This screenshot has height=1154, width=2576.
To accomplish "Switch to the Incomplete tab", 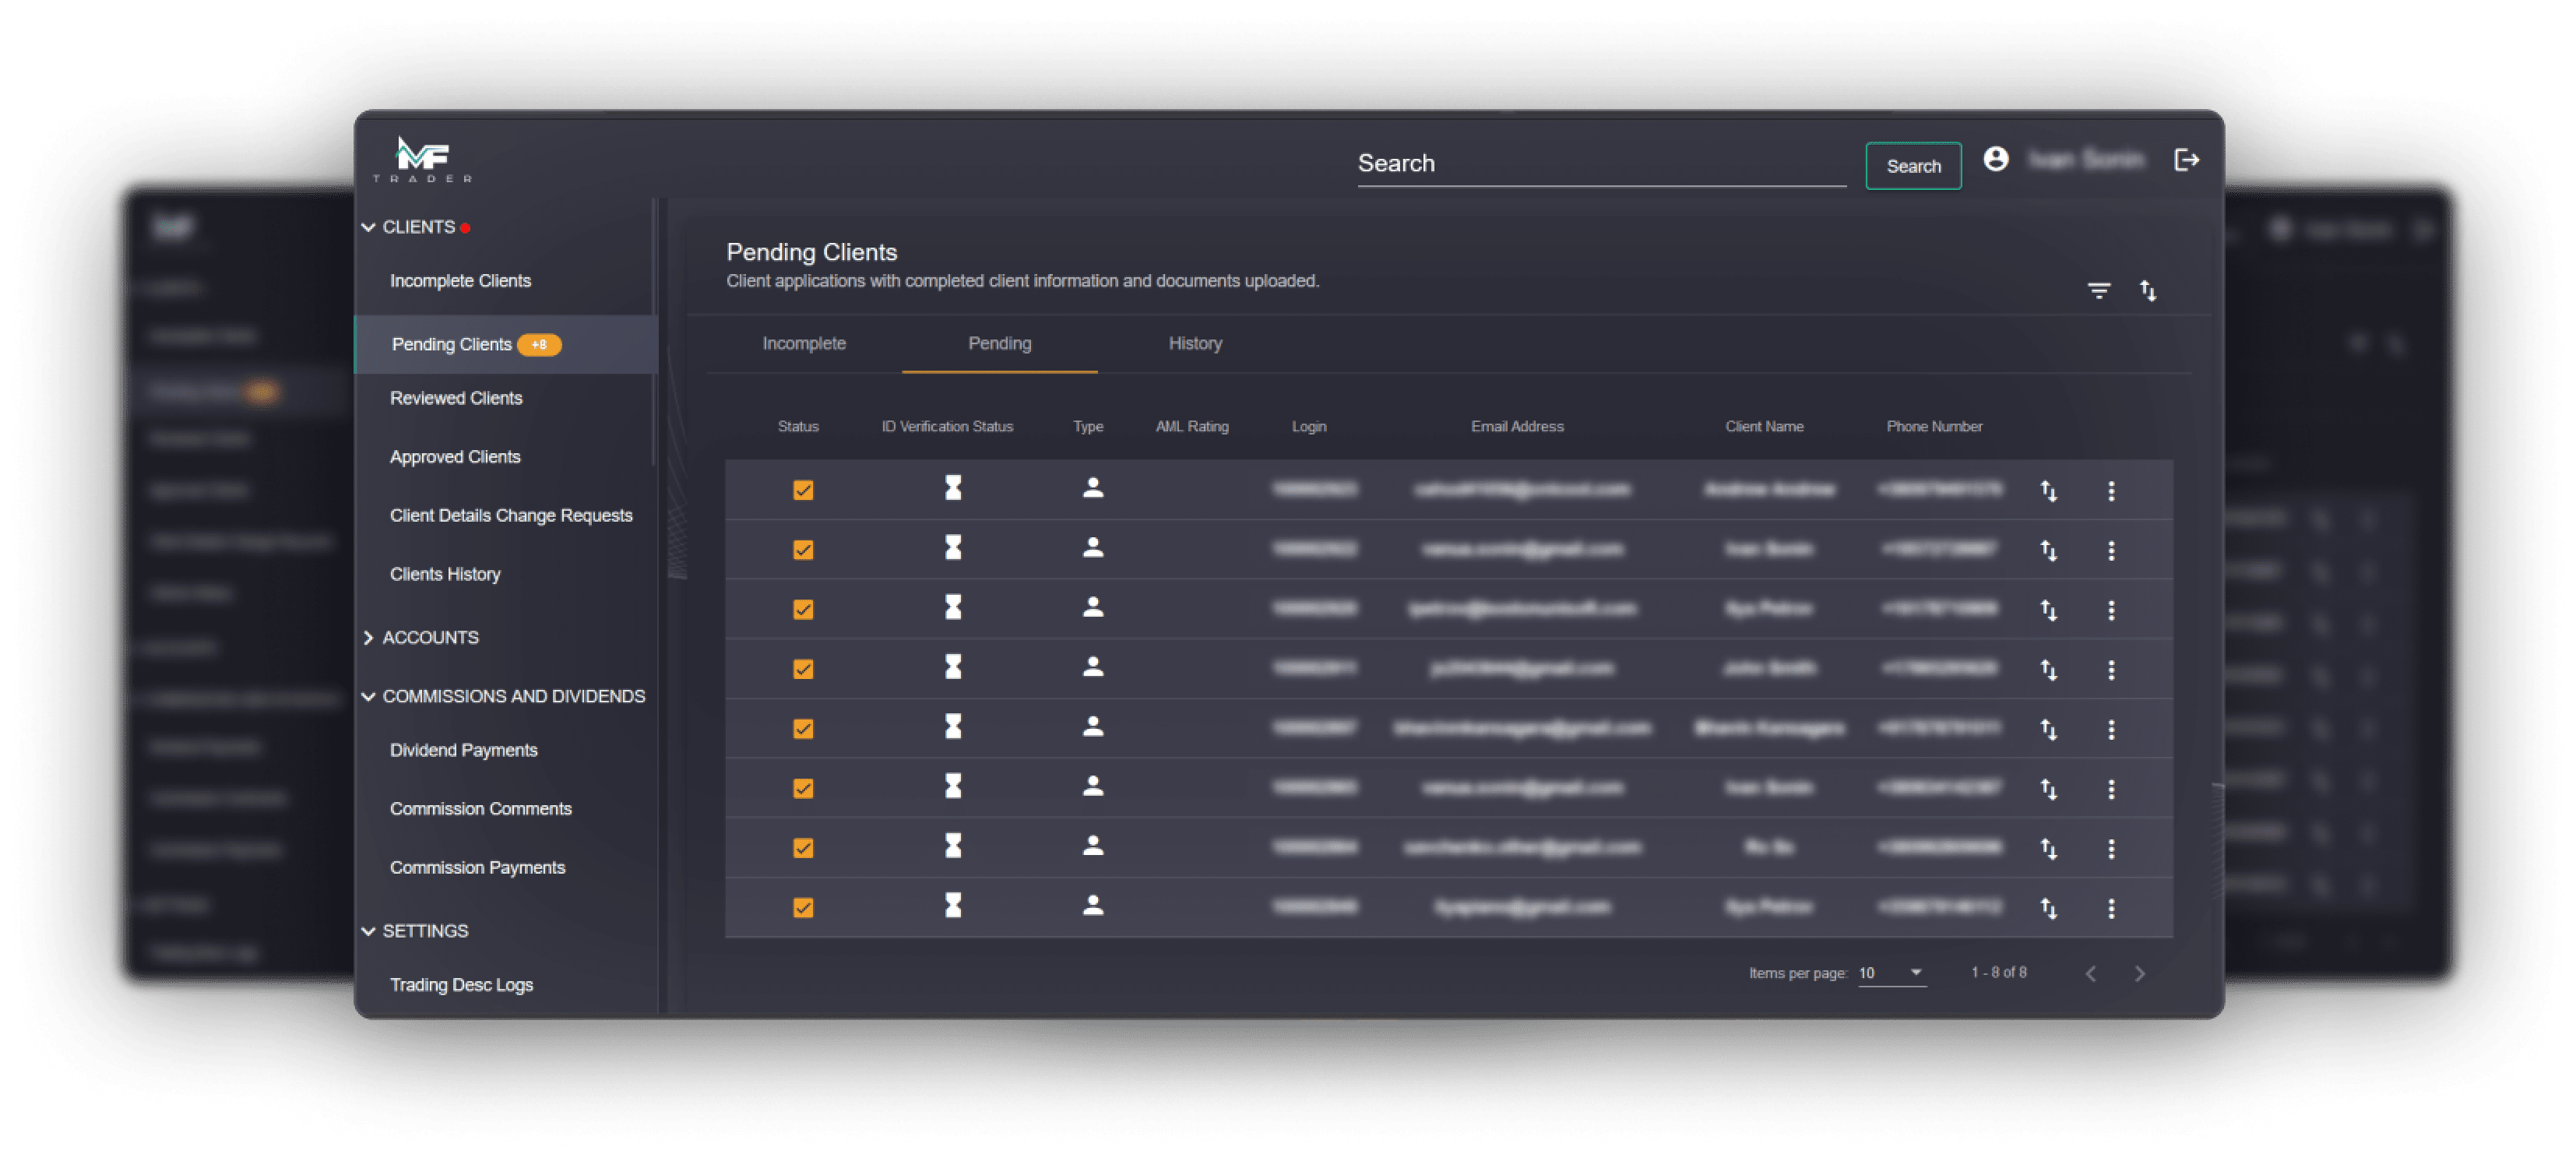I will (x=804, y=343).
